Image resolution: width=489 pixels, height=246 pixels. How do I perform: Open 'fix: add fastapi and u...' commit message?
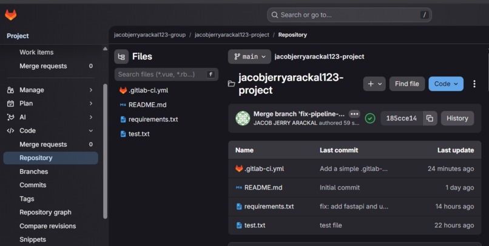[354, 207]
